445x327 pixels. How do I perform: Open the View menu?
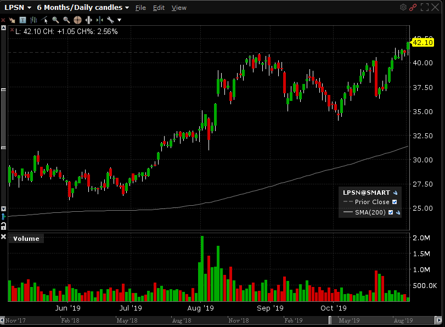pos(179,8)
